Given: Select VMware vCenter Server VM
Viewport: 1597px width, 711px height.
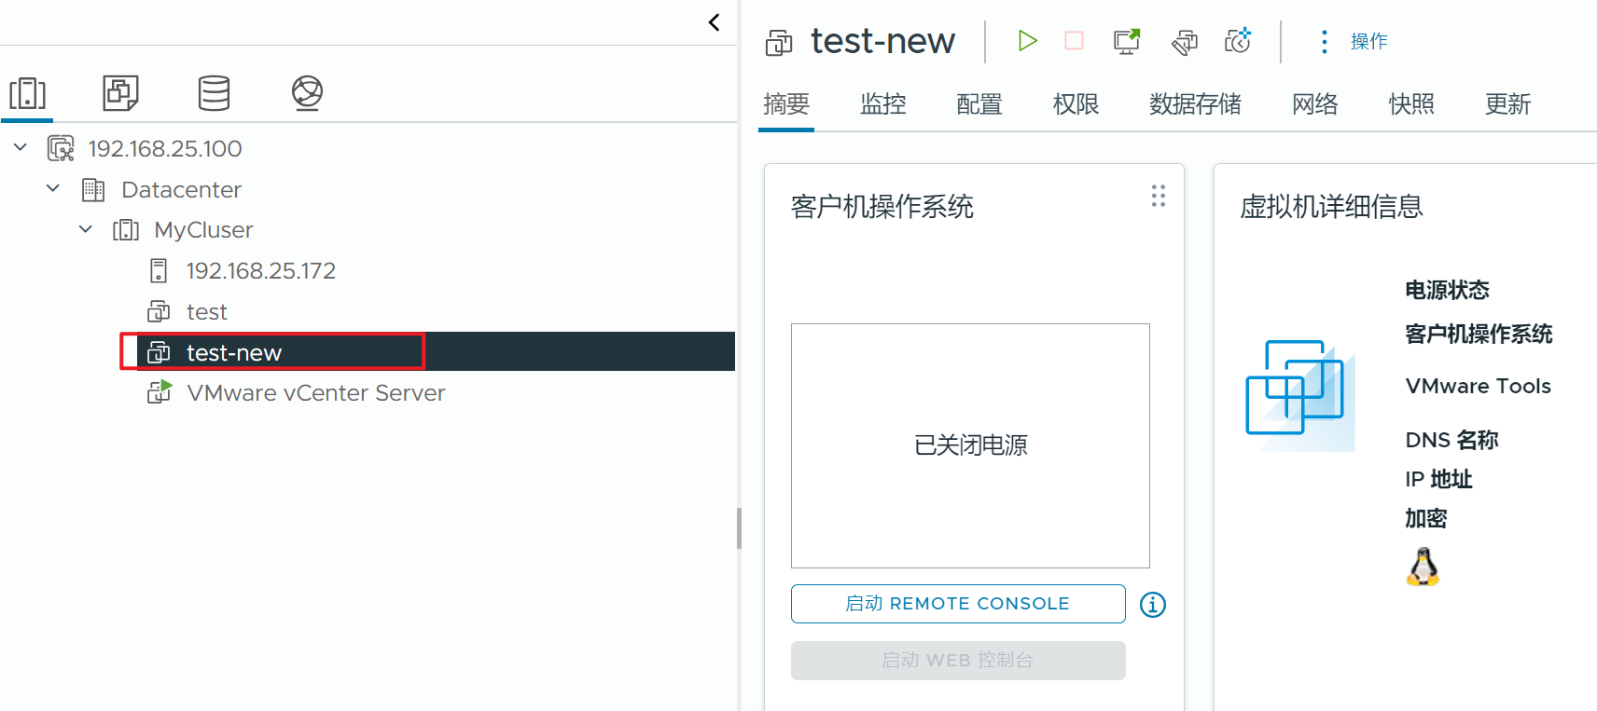Looking at the screenshot, I should pyautogui.click(x=315, y=392).
